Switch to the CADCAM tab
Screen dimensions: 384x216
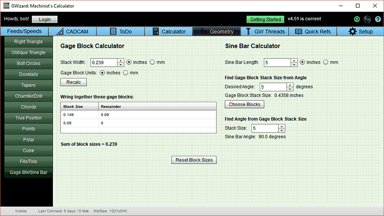coord(72,32)
